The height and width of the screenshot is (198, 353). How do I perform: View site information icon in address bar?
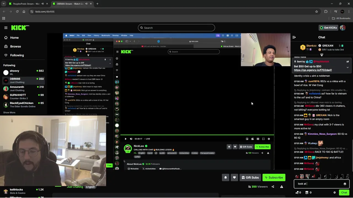click(x=32, y=12)
